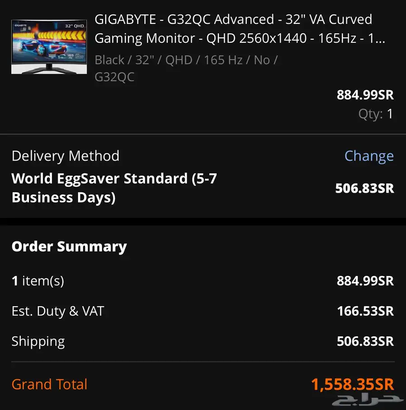Click the G32QC model text
This screenshot has height=410, width=406.
tap(115, 77)
